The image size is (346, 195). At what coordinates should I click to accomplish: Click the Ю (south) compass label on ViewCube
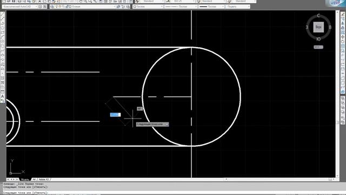(318, 39)
